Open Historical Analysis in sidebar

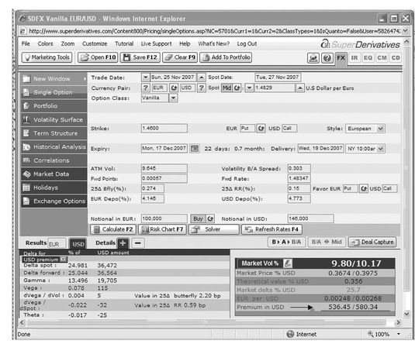point(54,146)
